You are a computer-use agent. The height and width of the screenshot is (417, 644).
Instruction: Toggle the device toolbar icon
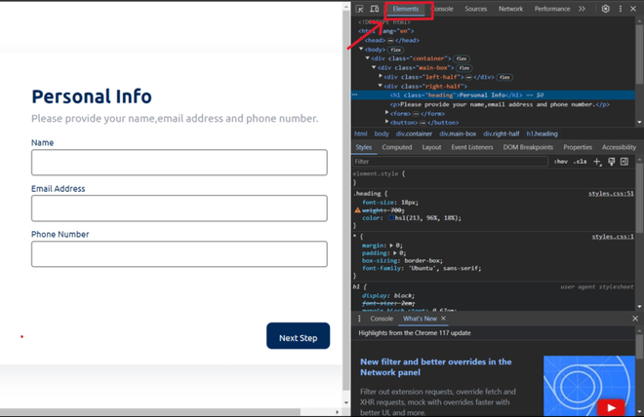[374, 9]
